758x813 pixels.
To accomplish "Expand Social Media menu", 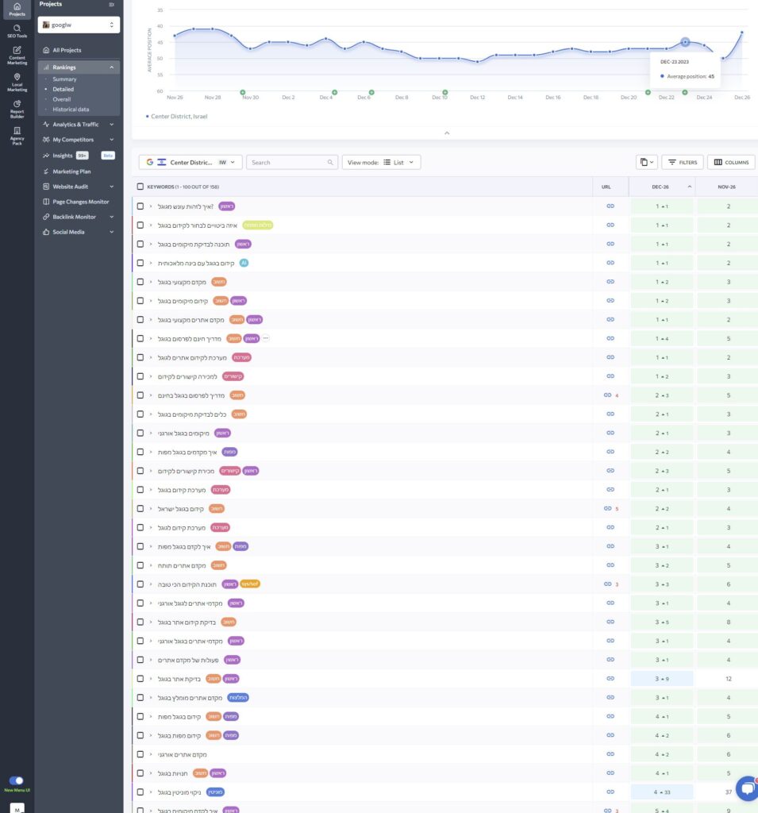I will pos(111,232).
